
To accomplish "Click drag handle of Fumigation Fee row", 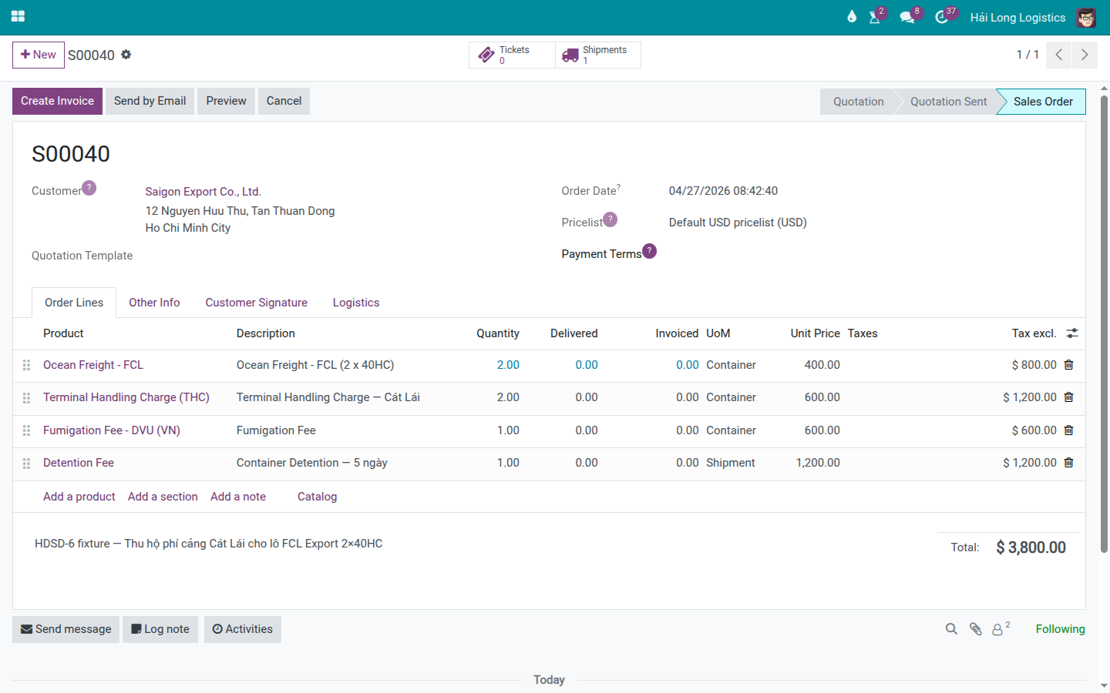I will pyautogui.click(x=26, y=430).
